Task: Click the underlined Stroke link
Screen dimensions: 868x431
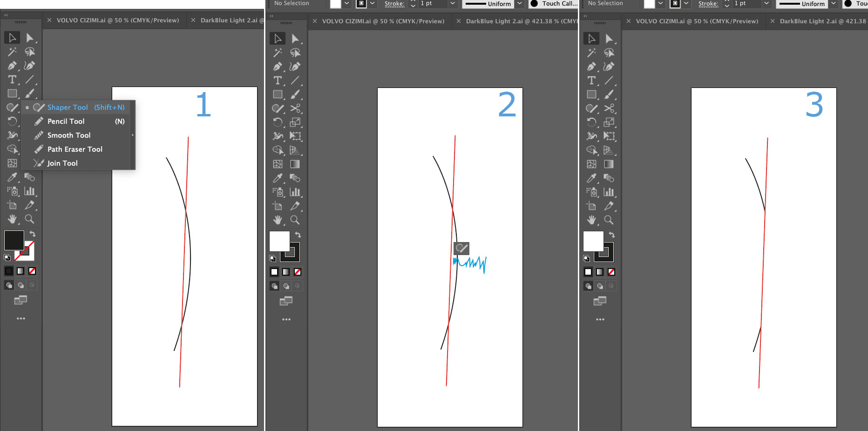Action: [x=394, y=4]
